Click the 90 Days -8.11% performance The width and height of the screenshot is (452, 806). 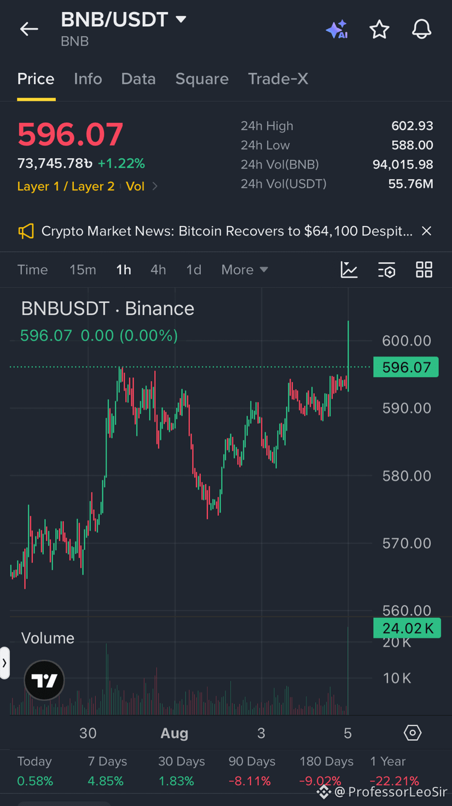252,771
